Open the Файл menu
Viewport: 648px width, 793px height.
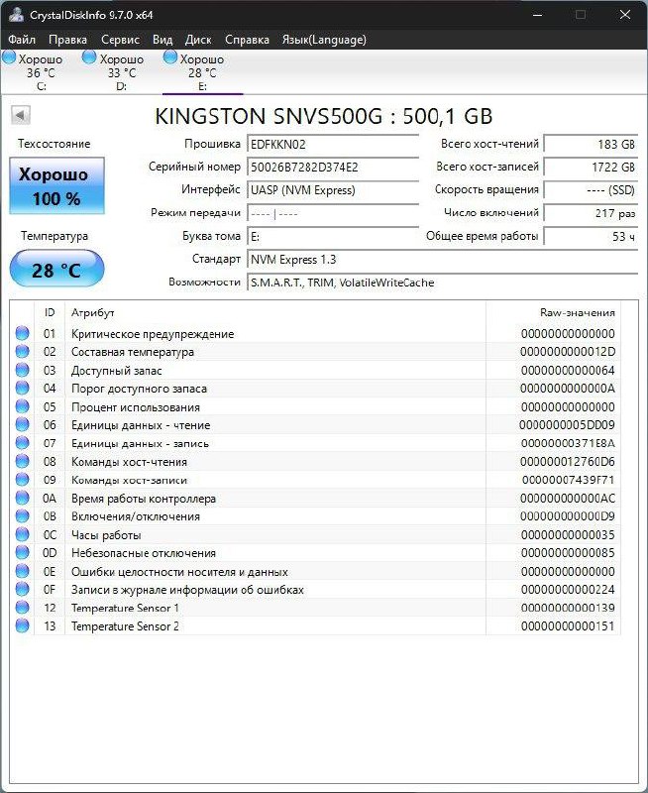(22, 40)
